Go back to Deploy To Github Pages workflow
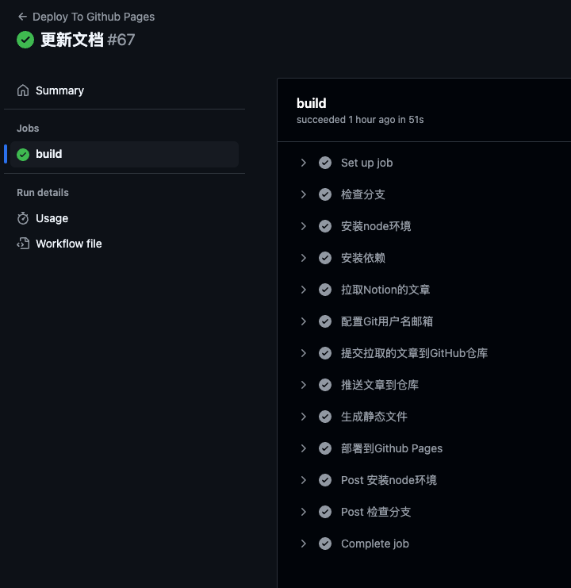 point(94,17)
